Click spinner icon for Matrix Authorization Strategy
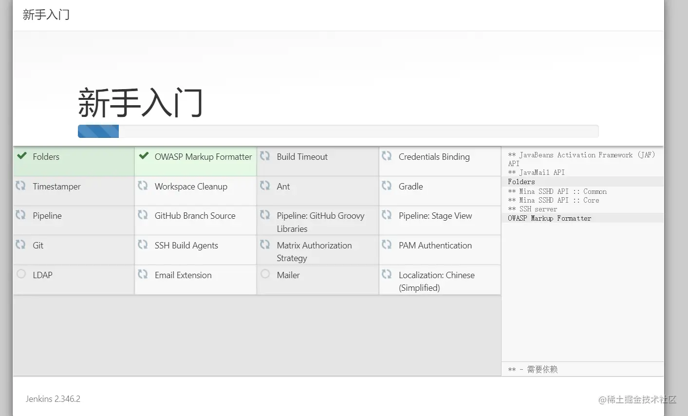The image size is (688, 416). (265, 245)
